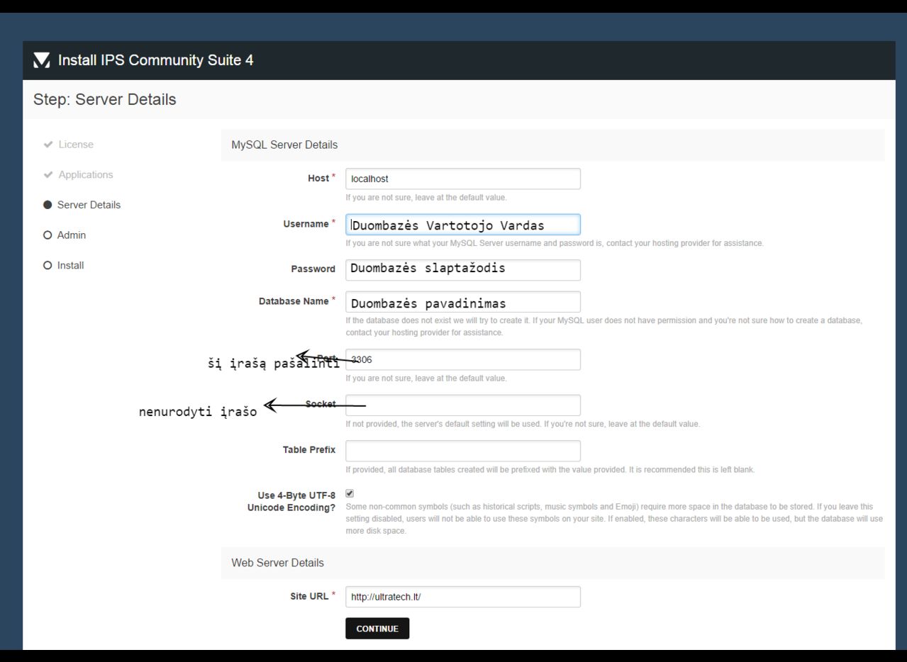907x662 pixels.
Task: Click the Table Prefix label
Action: (x=309, y=450)
